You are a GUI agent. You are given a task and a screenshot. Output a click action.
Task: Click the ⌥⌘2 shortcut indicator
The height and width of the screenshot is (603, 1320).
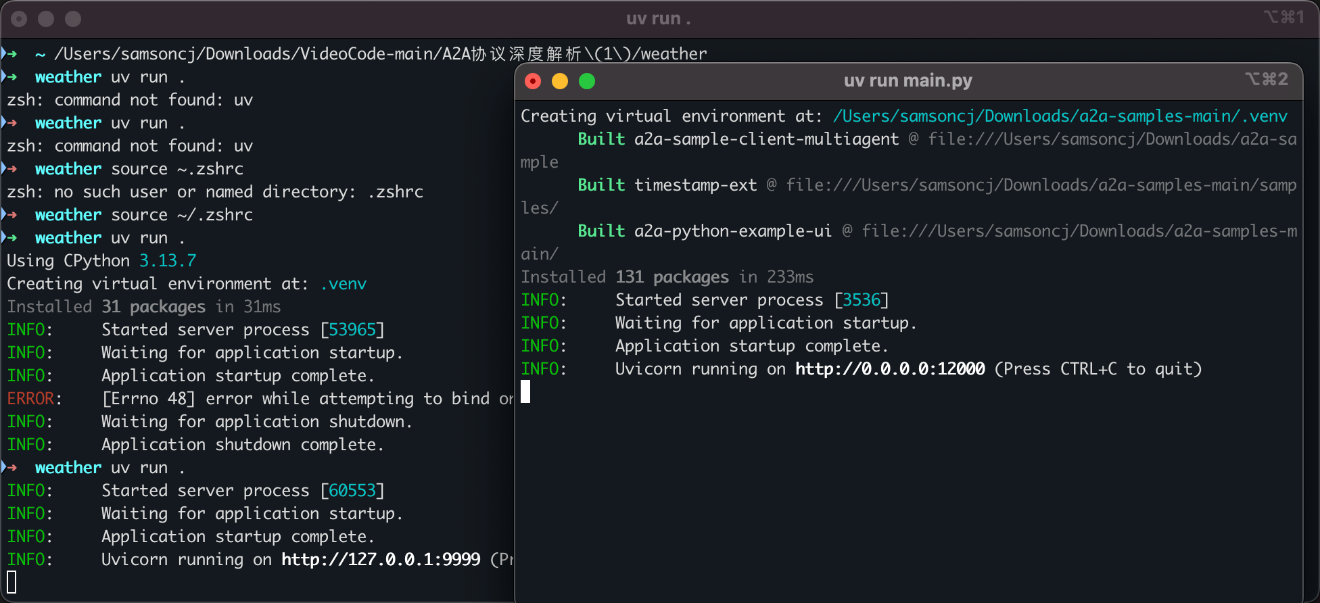click(x=1266, y=80)
